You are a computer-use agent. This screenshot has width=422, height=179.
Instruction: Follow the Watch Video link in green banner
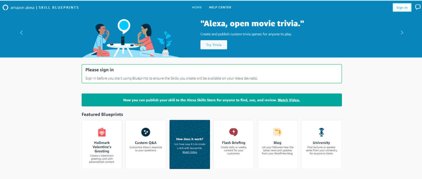(289, 100)
